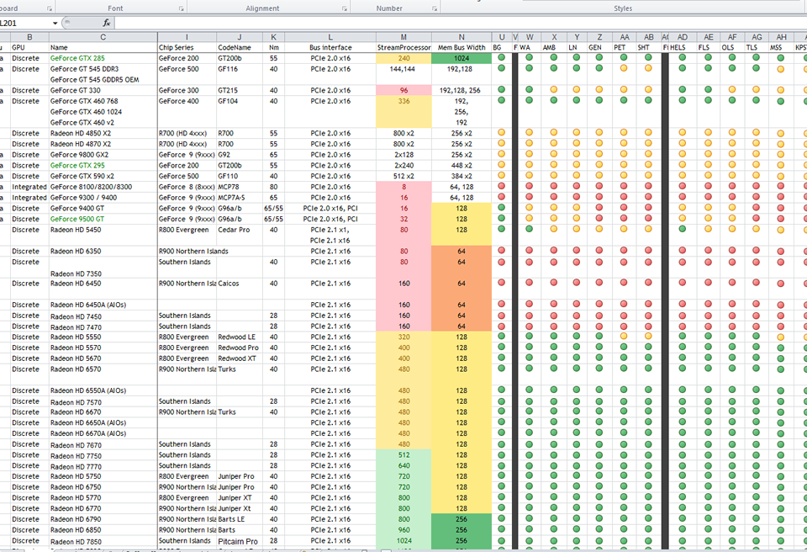Image resolution: width=807 pixels, height=552 pixels.
Task: Click the Chip Series header cell
Action: 187,47
